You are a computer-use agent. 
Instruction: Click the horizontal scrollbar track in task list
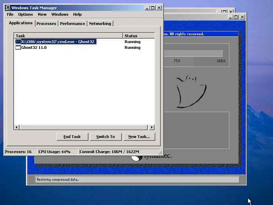[x=84, y=127]
